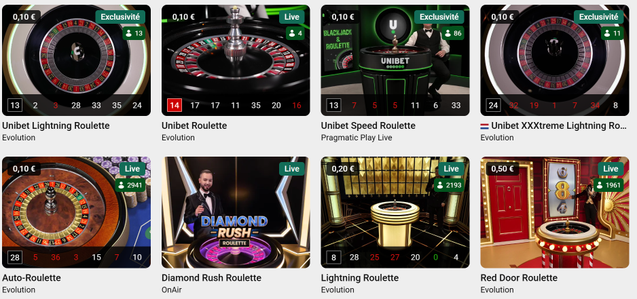Screen dimensions: 637x299
Task: Click the boxed 28 result on Auto-Roulette
Action: pos(15,258)
